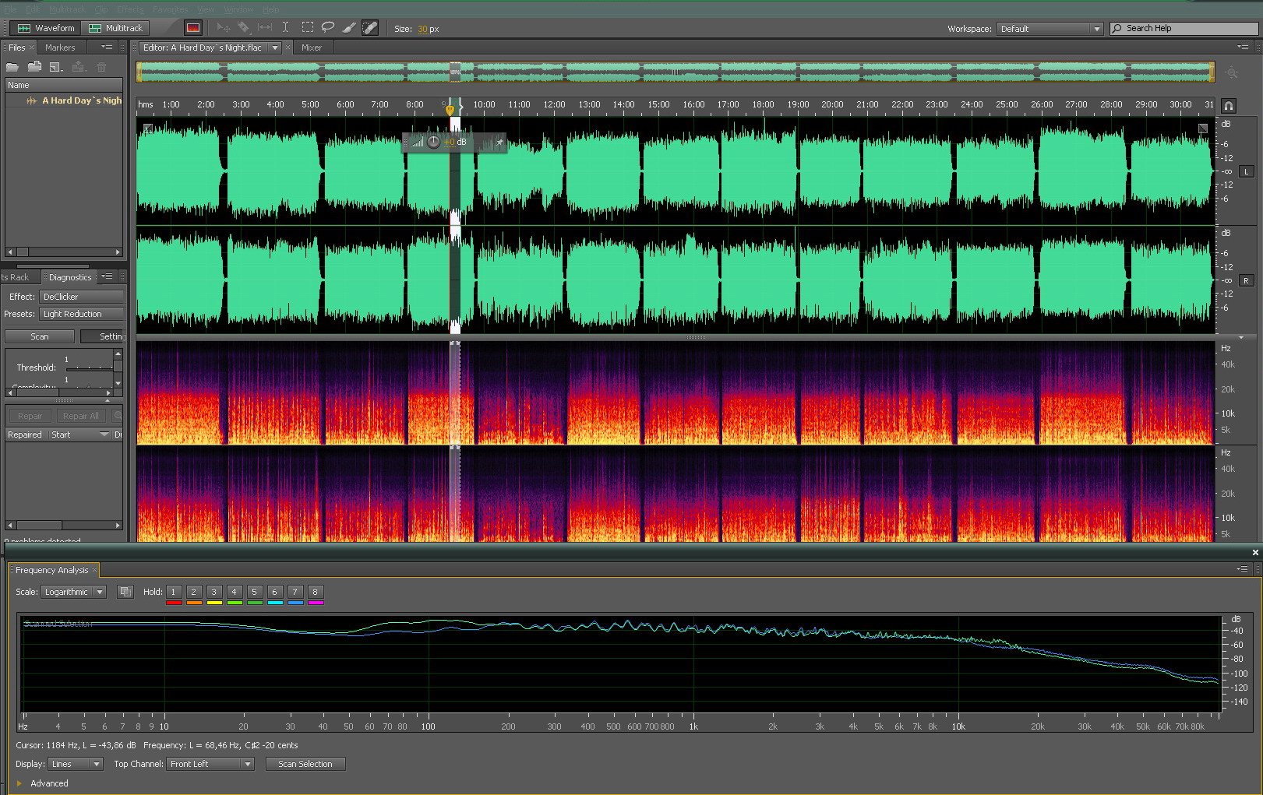Select the Spot Healing Brush tool
1263x795 pixels.
coord(370,28)
